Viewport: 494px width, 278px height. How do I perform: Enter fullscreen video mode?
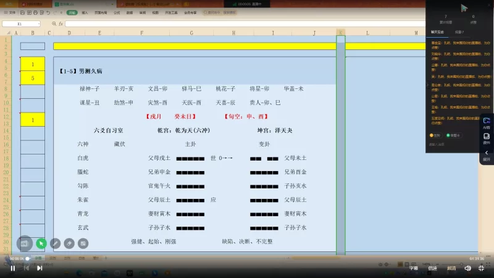[x=484, y=268]
